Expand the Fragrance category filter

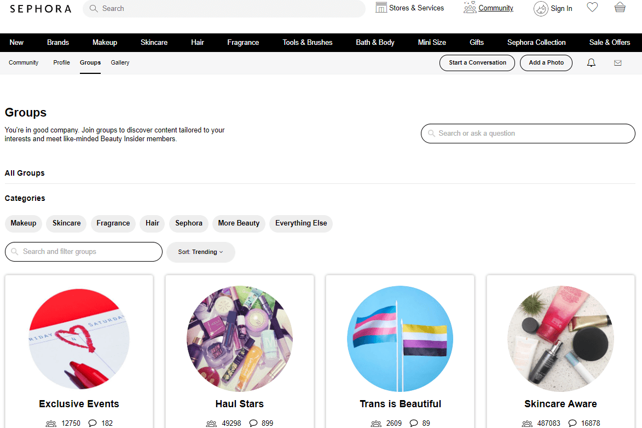113,223
